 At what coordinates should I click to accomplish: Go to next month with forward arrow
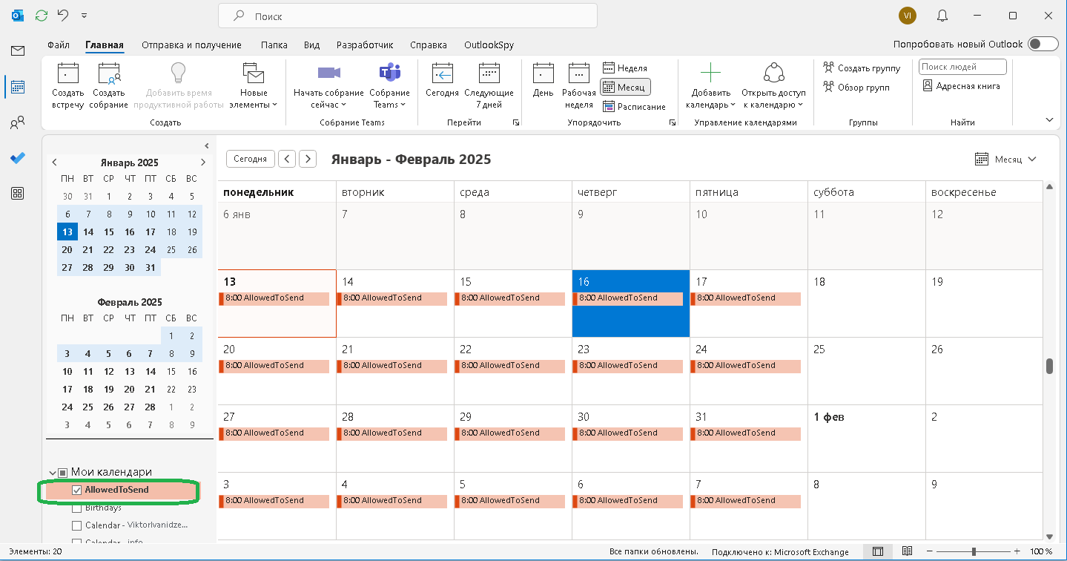(x=308, y=159)
